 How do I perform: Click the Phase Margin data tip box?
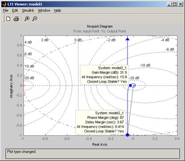point(101,122)
